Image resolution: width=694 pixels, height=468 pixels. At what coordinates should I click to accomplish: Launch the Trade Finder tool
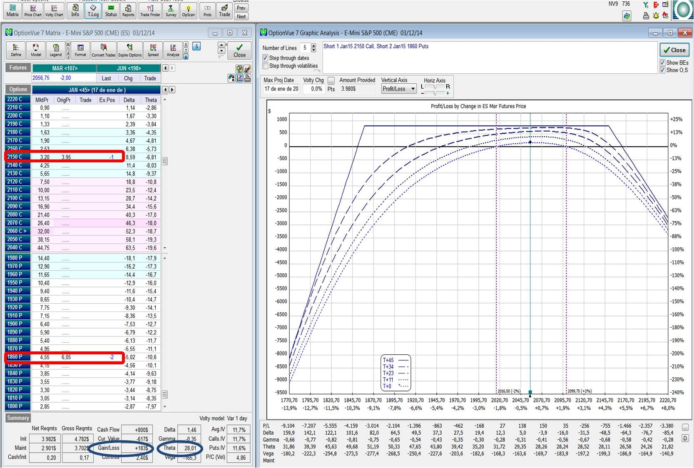tap(150, 10)
